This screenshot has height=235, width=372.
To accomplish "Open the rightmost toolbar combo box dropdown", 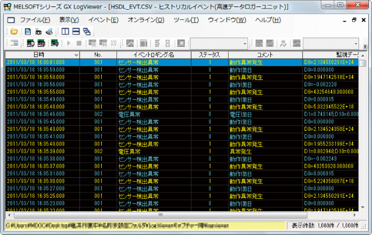I will click(x=356, y=43).
